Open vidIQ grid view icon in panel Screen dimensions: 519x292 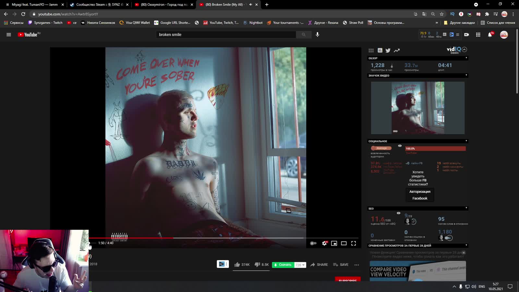(x=371, y=50)
